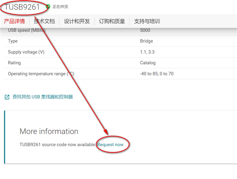Select the Bridge value
The image size is (237, 179).
click(x=147, y=41)
